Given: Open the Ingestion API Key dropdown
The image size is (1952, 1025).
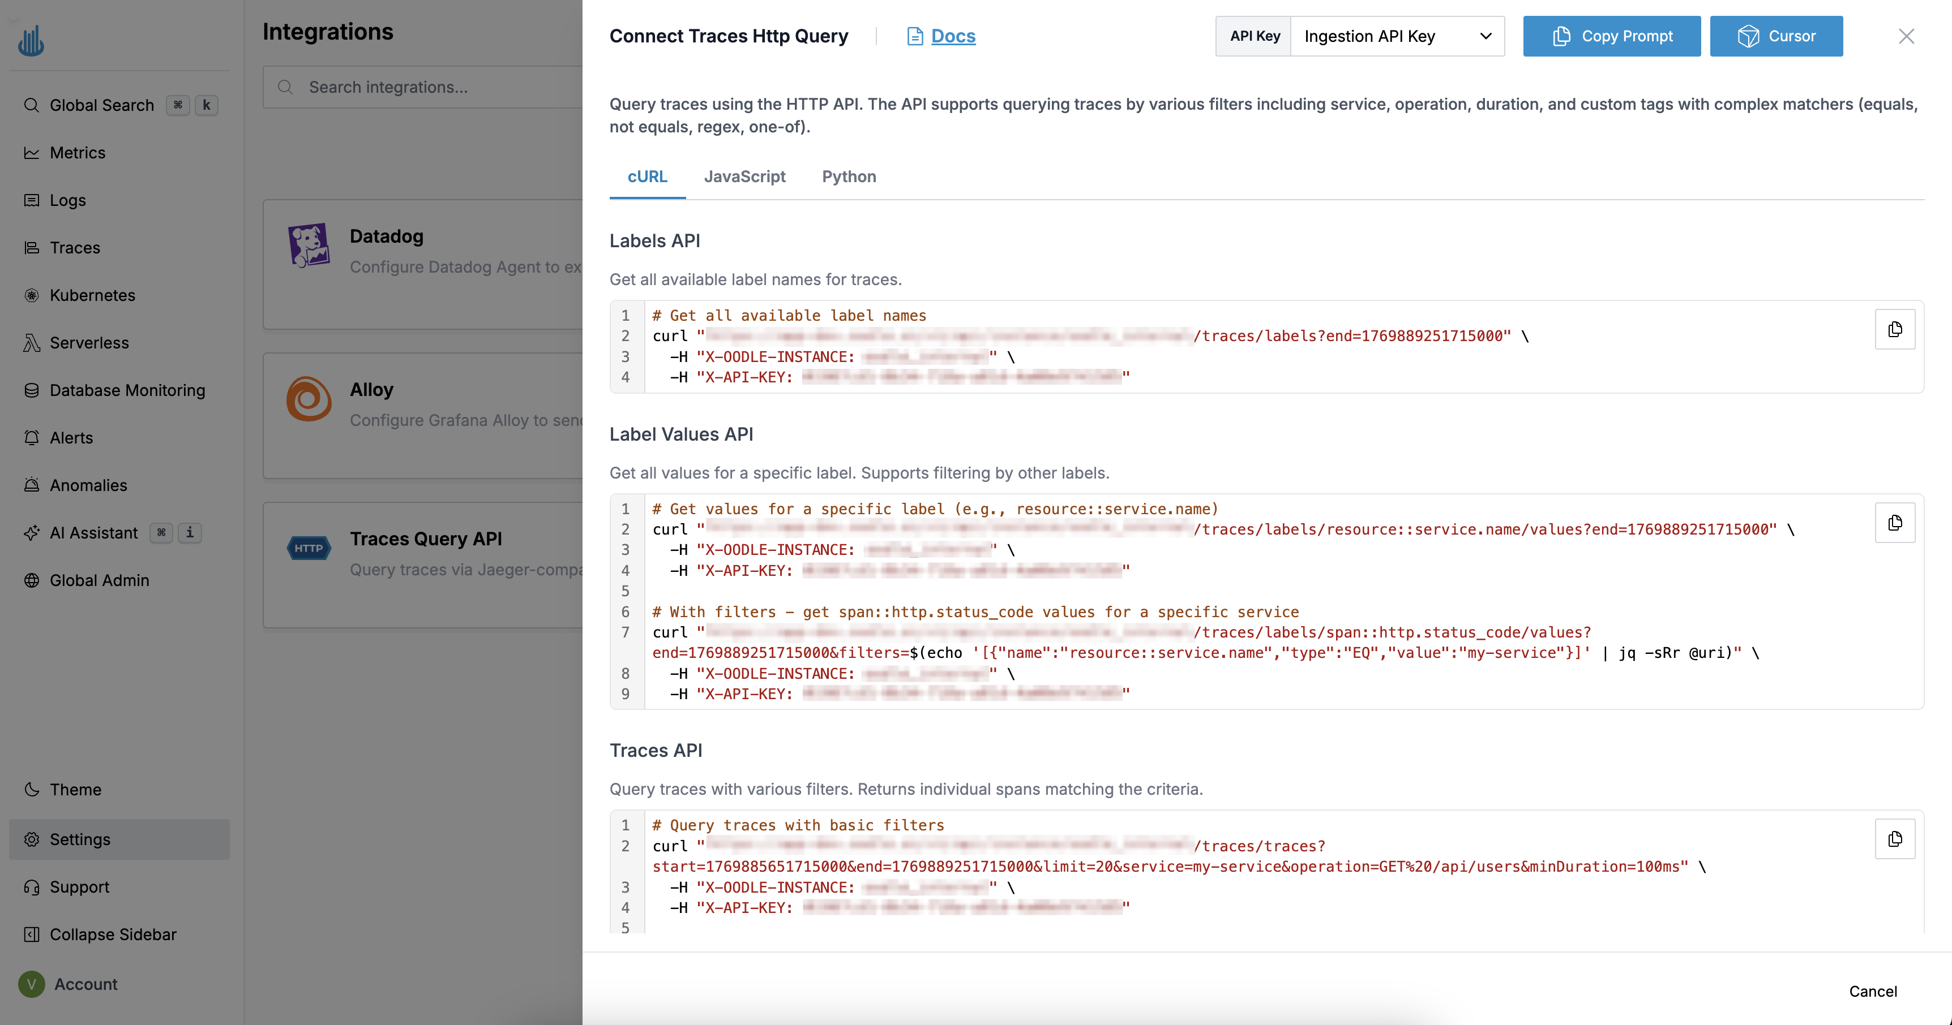Looking at the screenshot, I should (x=1398, y=36).
